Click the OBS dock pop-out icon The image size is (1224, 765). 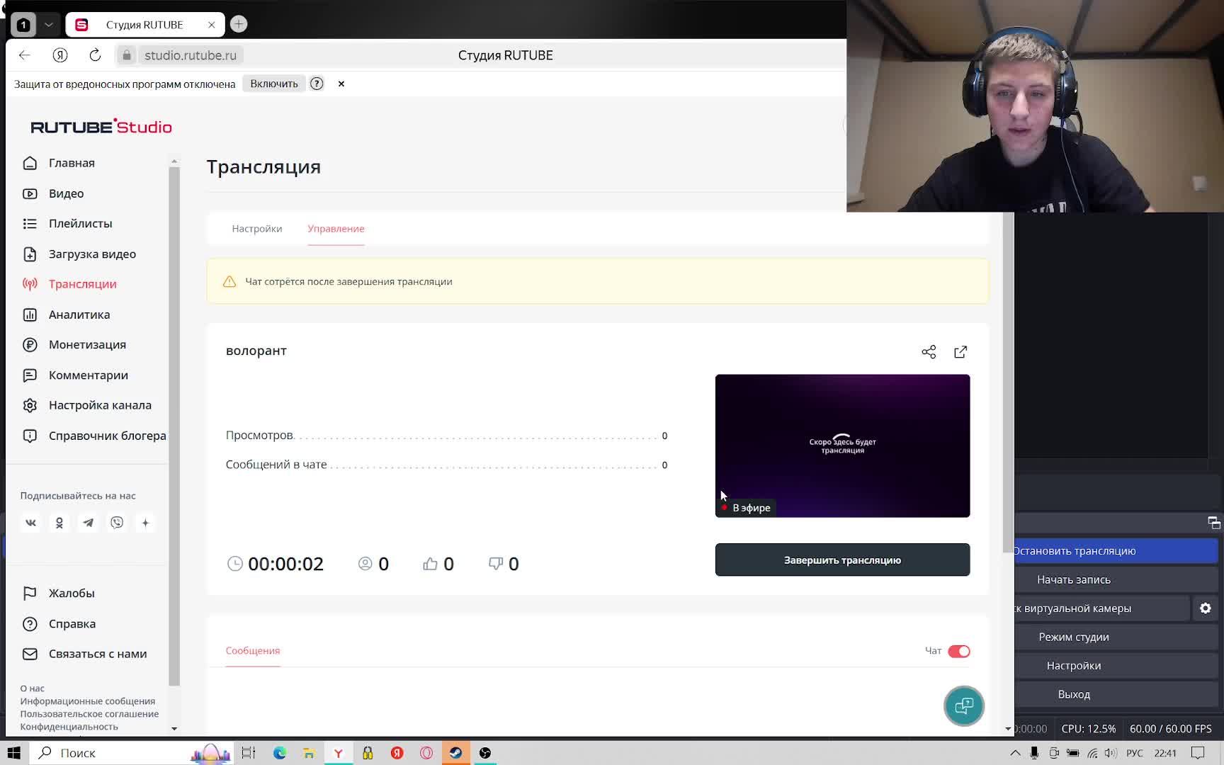point(1214,523)
